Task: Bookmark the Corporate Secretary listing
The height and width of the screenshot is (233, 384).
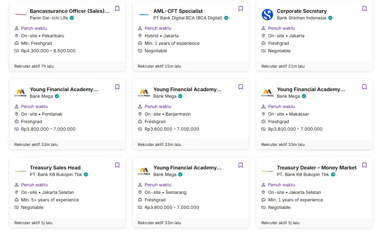Action: tap(364, 8)
